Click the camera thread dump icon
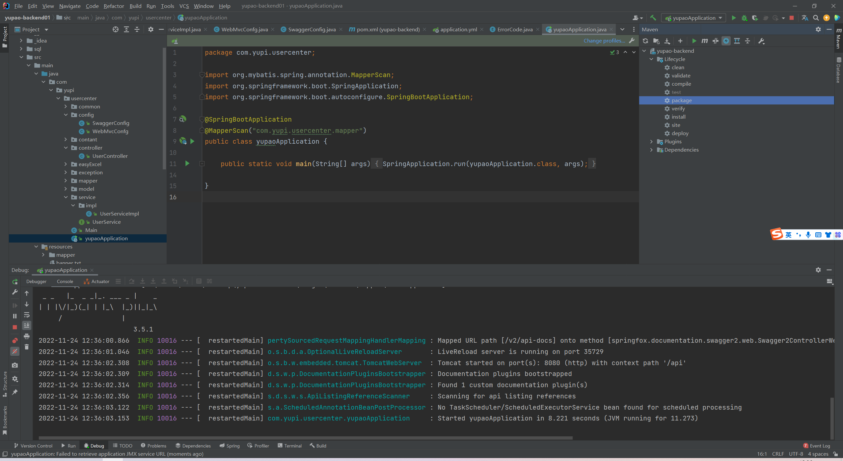The image size is (843, 461). (15, 365)
